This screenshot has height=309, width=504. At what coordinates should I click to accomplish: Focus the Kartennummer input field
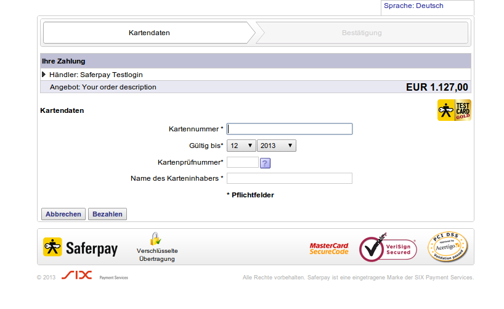coord(290,129)
